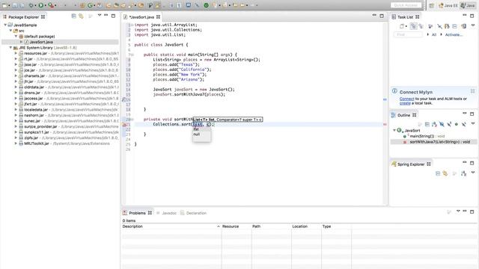Click the Run (green play) toolbar button

click(40, 5)
